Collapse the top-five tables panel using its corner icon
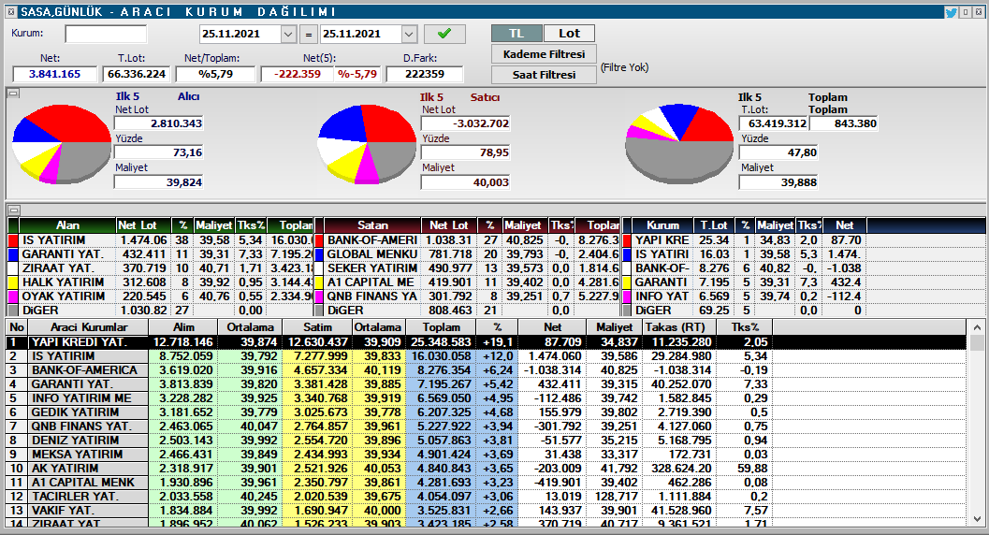Image resolution: width=989 pixels, height=535 pixels. 13,210
